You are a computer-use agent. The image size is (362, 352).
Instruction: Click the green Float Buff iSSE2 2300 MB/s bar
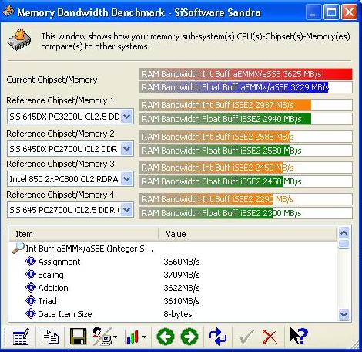tap(206, 213)
